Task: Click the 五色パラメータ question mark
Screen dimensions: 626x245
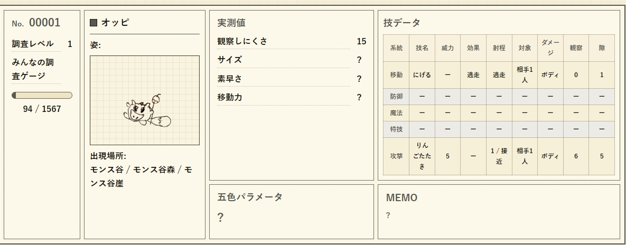Action: [220, 218]
